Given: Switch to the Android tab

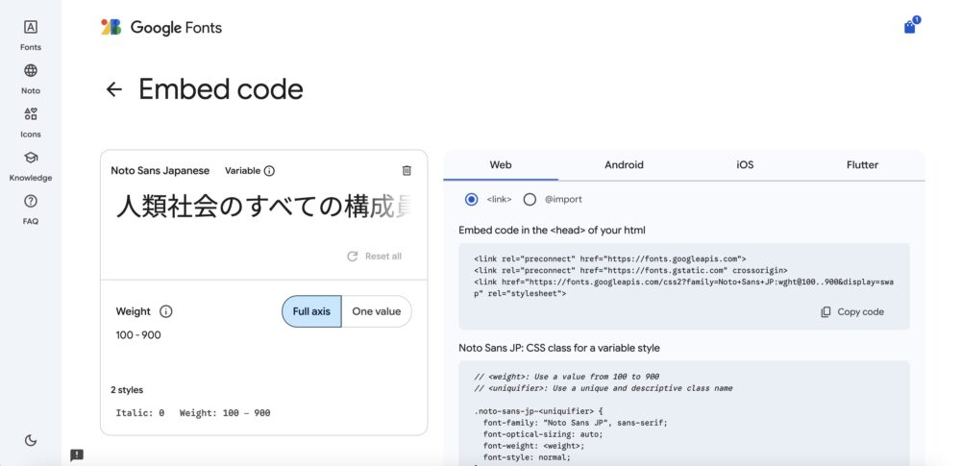Looking at the screenshot, I should pyautogui.click(x=624, y=165).
